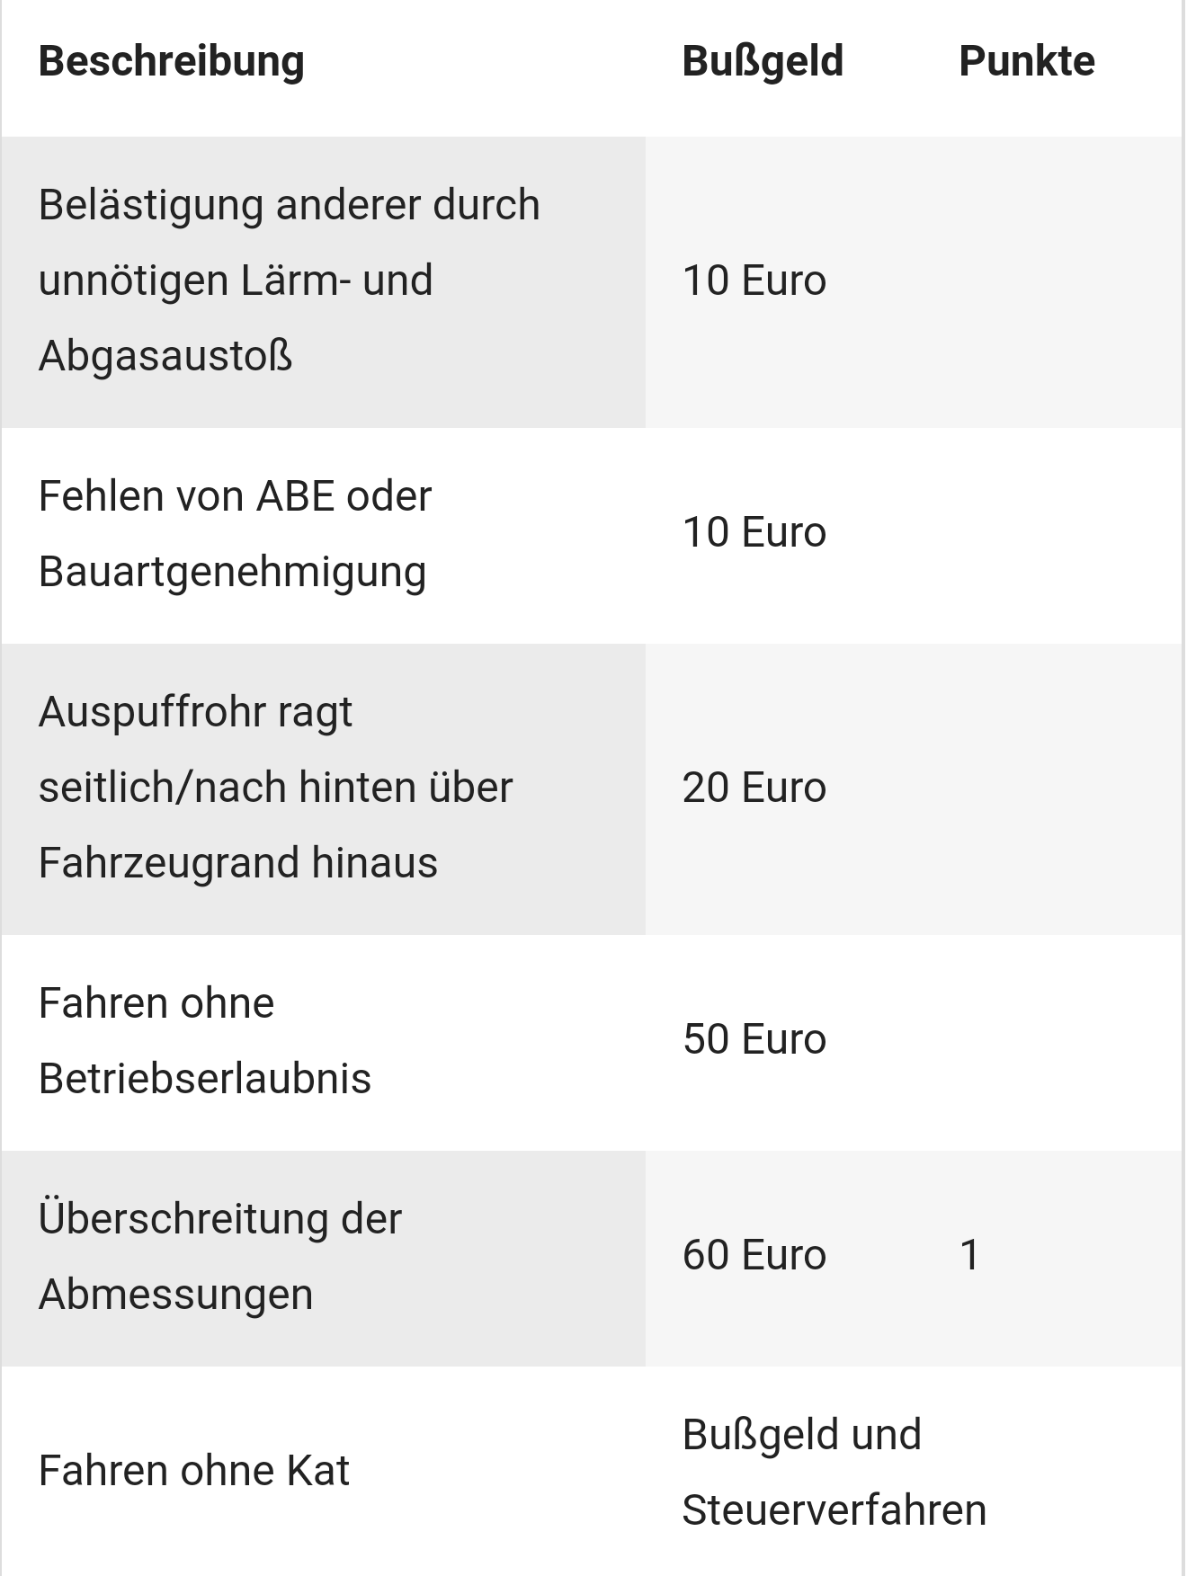The image size is (1187, 1576).
Task: Select the Fehlen von ABE oder Bauartgenehmigung text
Action: click(235, 534)
